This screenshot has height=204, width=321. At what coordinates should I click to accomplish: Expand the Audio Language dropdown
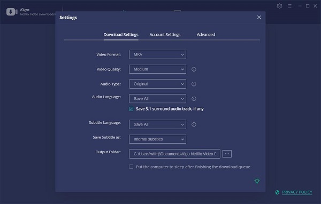tap(157, 99)
